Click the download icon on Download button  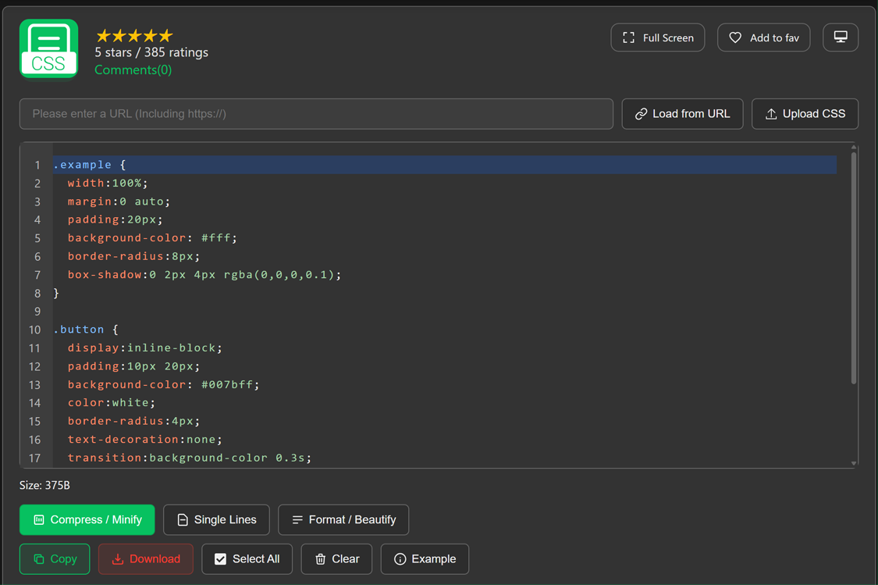[x=118, y=558]
